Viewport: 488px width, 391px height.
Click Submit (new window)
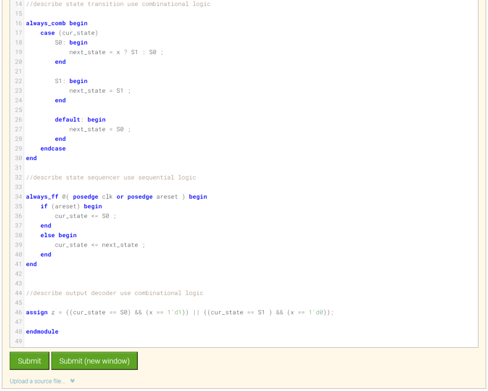click(x=94, y=361)
